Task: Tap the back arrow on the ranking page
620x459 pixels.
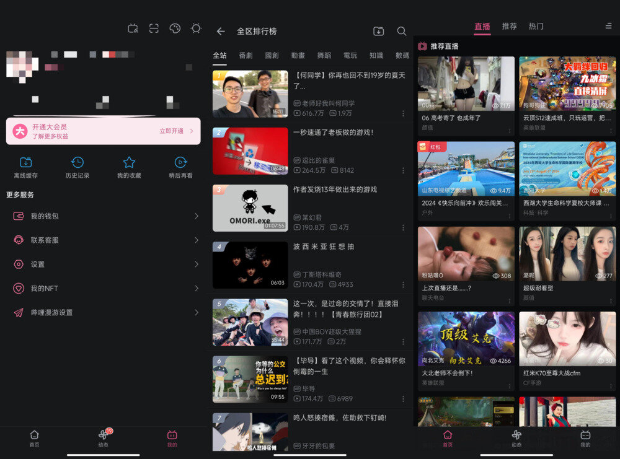Action: coord(221,31)
